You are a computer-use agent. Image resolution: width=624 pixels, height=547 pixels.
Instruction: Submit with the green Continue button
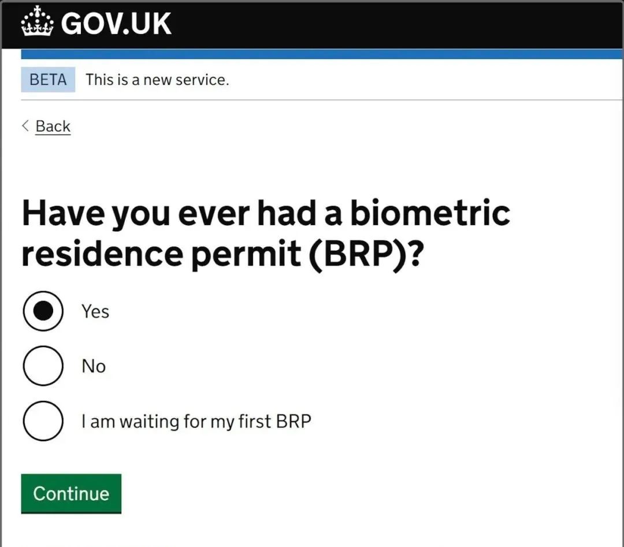pos(71,494)
